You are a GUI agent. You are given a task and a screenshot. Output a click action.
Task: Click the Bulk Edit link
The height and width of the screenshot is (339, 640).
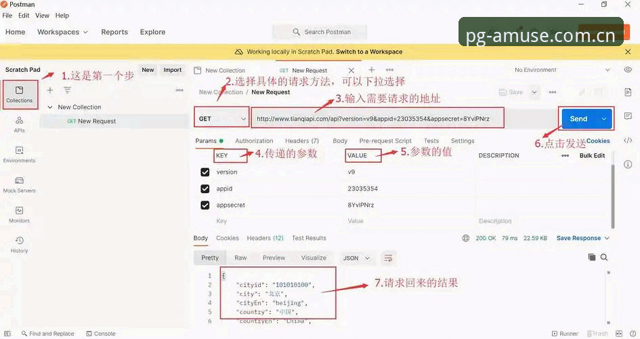pos(592,156)
